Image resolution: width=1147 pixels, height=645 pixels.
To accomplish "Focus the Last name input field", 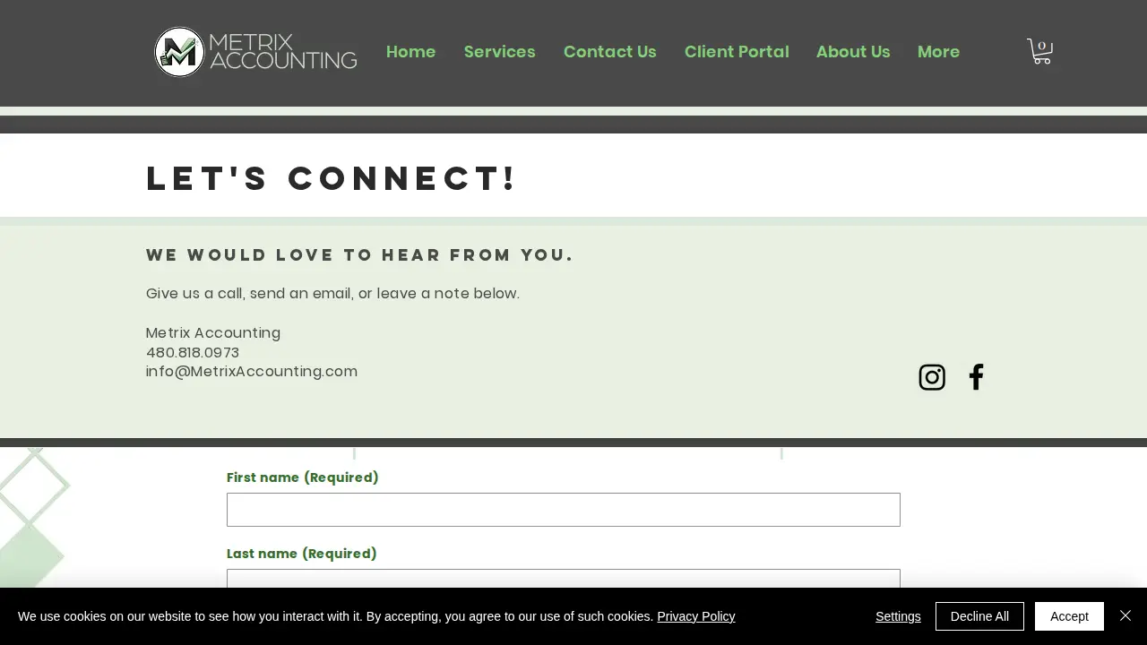I will [x=564, y=579].
